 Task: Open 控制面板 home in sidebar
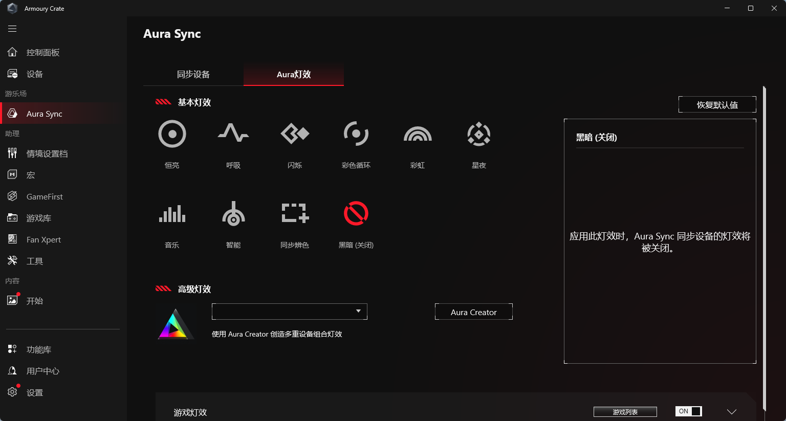pyautogui.click(x=63, y=52)
